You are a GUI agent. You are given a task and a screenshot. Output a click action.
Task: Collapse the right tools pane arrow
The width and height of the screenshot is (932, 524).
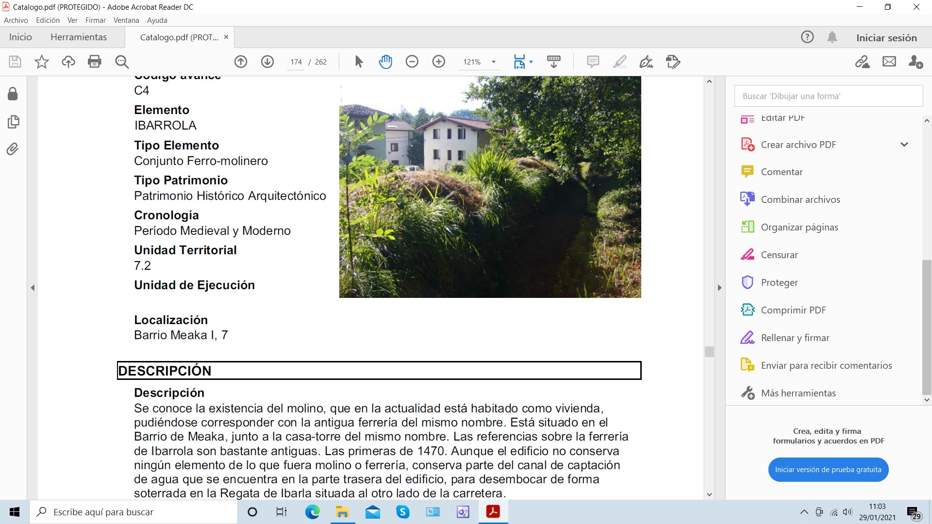[720, 288]
